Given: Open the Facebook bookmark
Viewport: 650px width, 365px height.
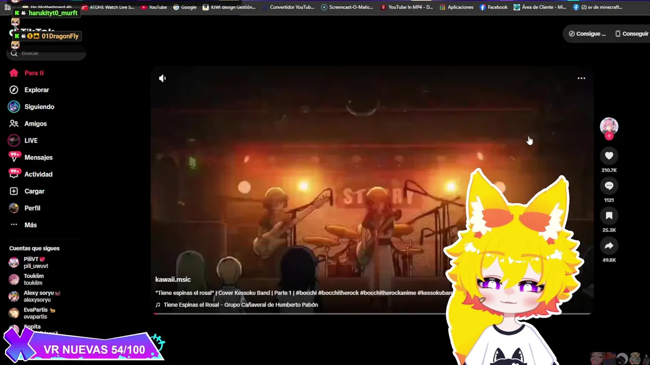Looking at the screenshot, I should pyautogui.click(x=494, y=7).
